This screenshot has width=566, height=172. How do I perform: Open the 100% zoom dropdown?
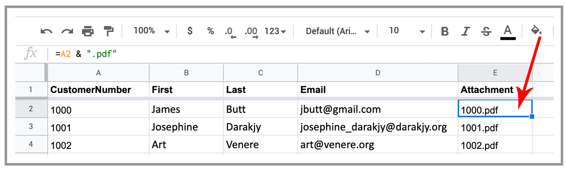tap(152, 31)
